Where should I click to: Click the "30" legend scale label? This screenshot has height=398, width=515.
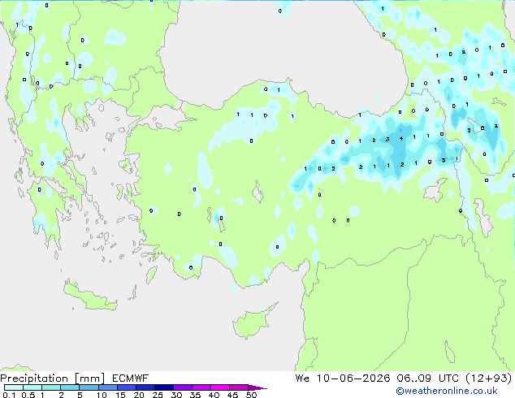pos(176,395)
